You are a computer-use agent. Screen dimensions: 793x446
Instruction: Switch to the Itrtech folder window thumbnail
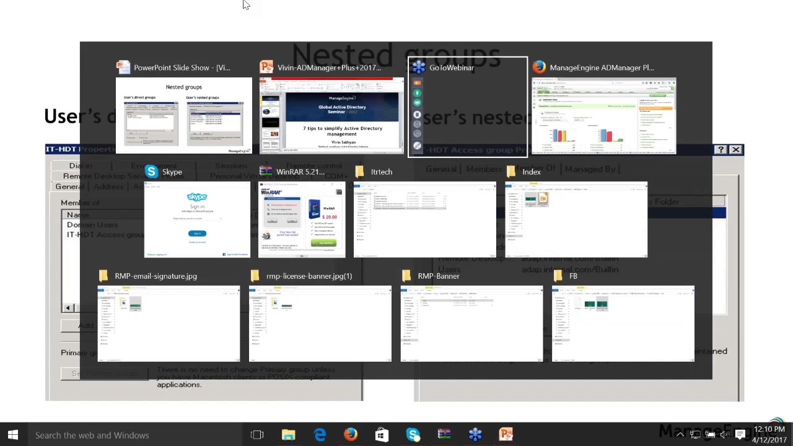tap(425, 220)
